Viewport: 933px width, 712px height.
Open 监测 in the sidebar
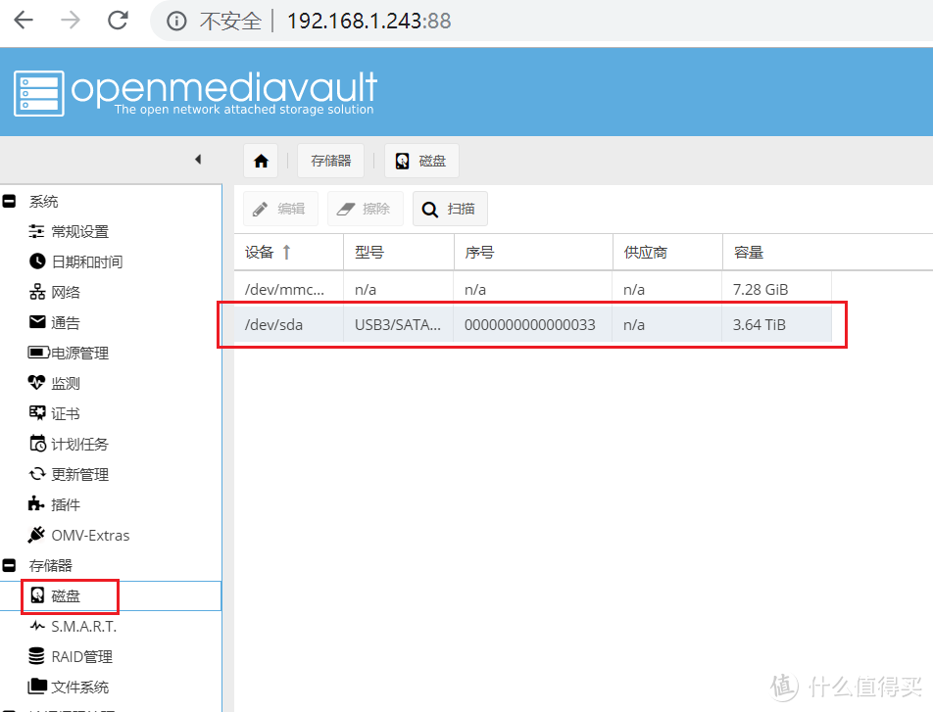click(x=54, y=383)
